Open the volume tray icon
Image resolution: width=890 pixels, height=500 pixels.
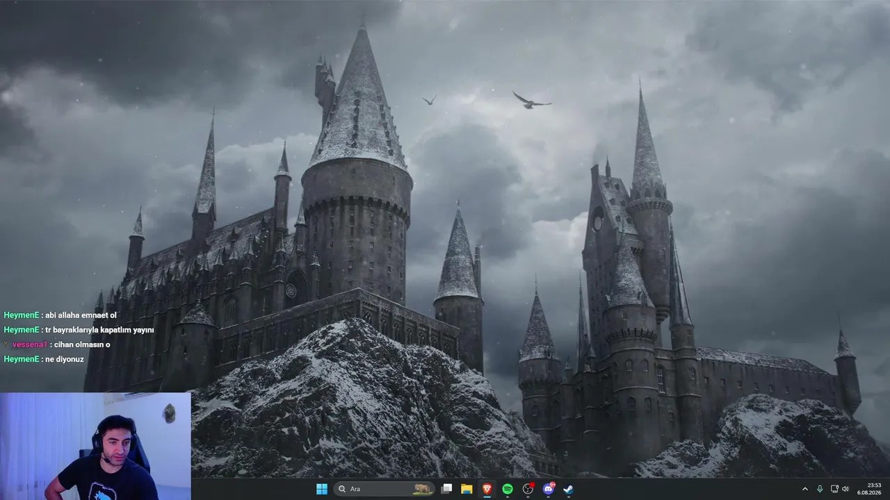point(845,489)
